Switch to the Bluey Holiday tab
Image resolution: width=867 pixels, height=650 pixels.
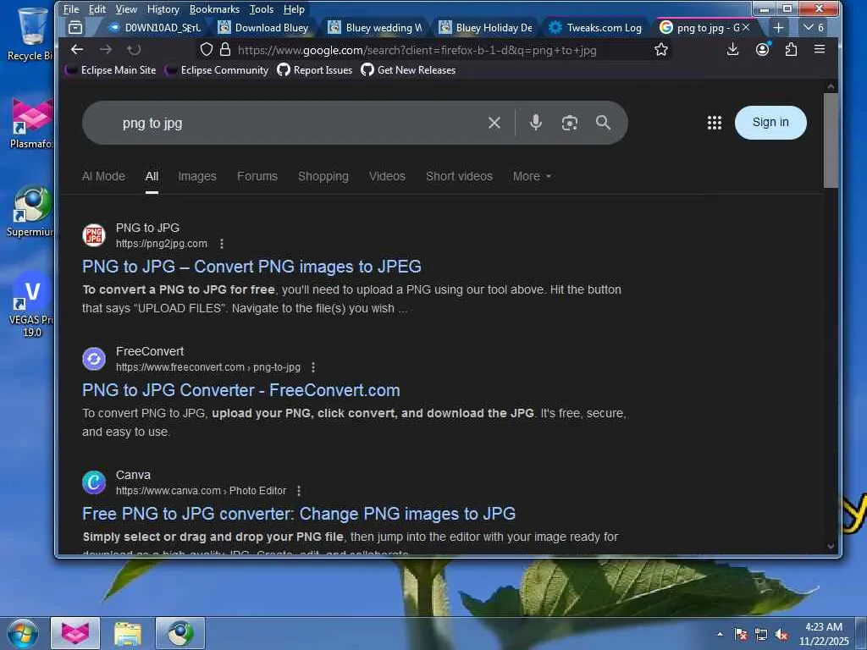pyautogui.click(x=485, y=28)
